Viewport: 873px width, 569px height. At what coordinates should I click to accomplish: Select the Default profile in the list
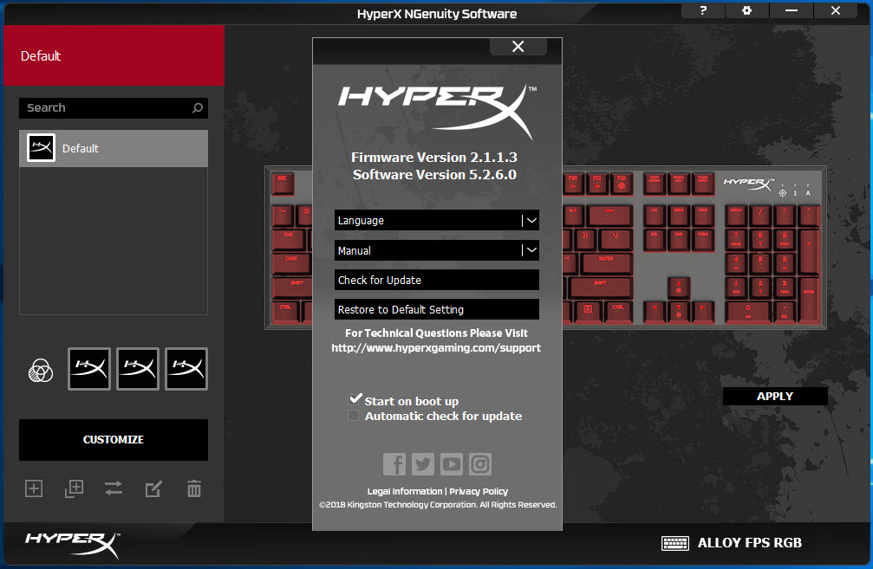coord(114,148)
